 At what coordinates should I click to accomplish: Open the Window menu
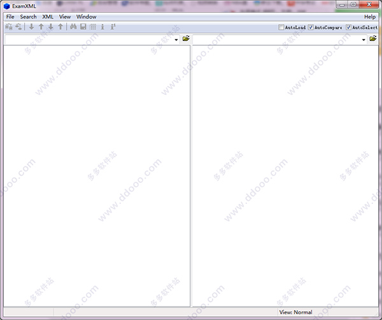tap(86, 17)
